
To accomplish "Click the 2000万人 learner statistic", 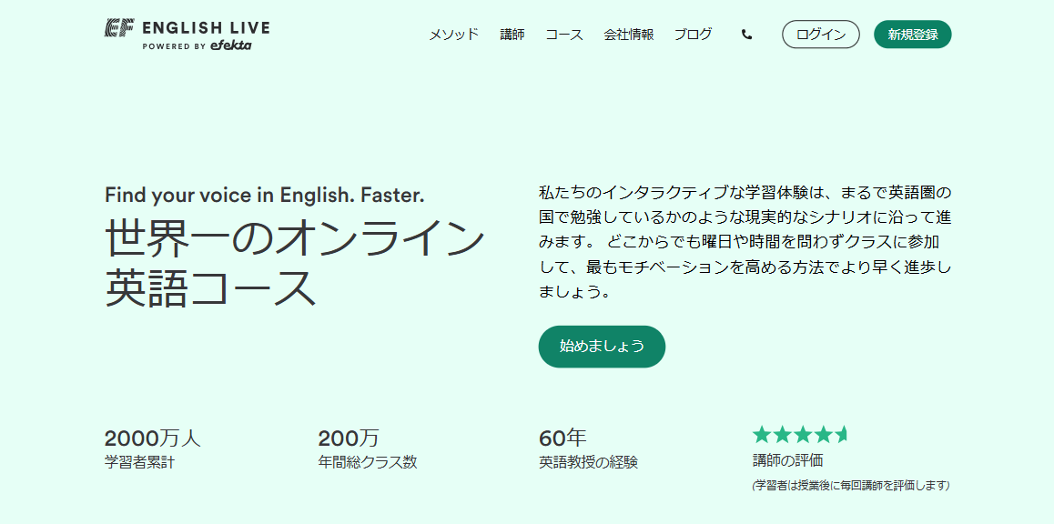I will pyautogui.click(x=153, y=438).
